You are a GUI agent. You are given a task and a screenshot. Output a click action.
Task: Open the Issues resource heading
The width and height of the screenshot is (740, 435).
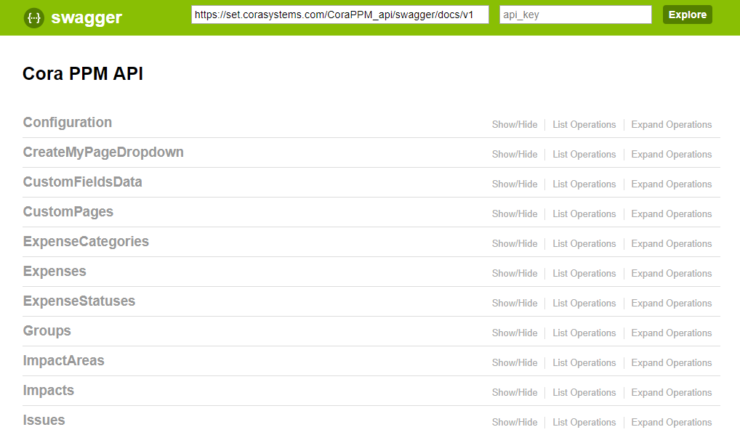44,420
